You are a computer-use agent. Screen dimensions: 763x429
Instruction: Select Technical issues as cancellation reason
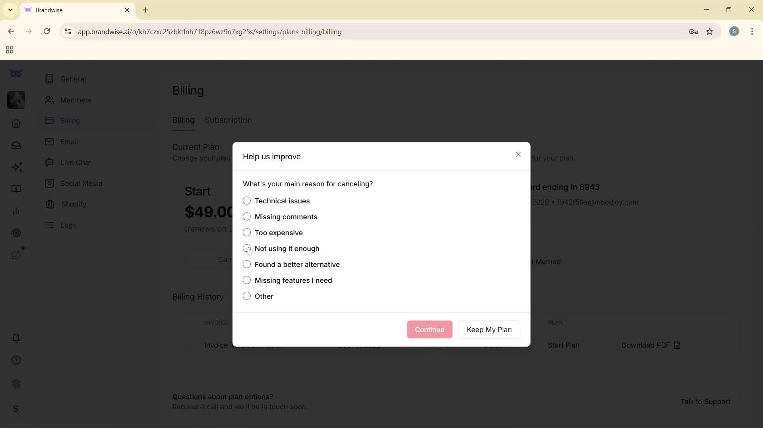[x=247, y=201]
